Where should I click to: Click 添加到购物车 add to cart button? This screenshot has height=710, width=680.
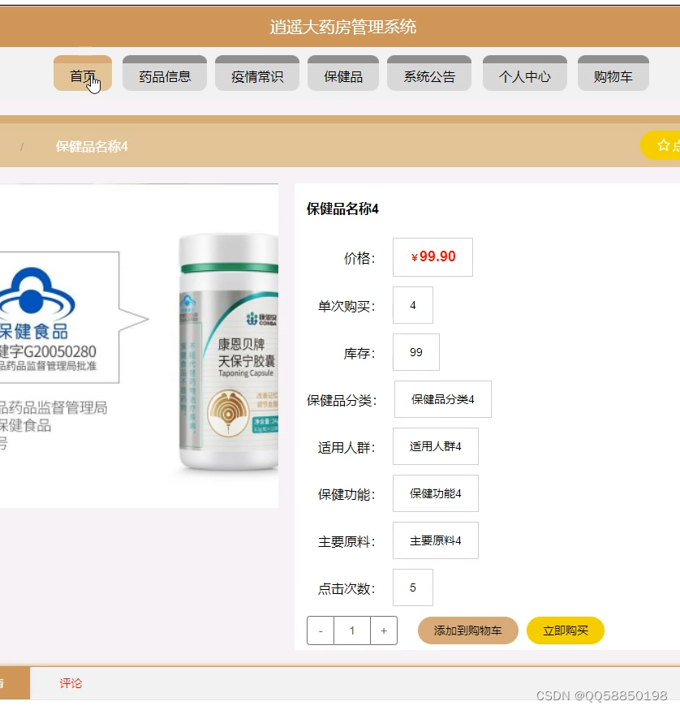467,630
